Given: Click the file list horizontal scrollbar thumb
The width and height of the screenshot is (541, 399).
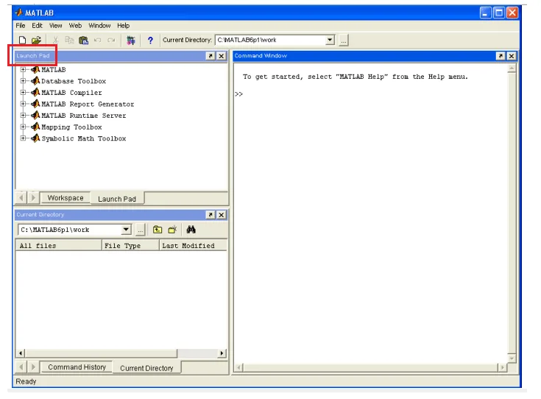Looking at the screenshot, I should coord(101,353).
